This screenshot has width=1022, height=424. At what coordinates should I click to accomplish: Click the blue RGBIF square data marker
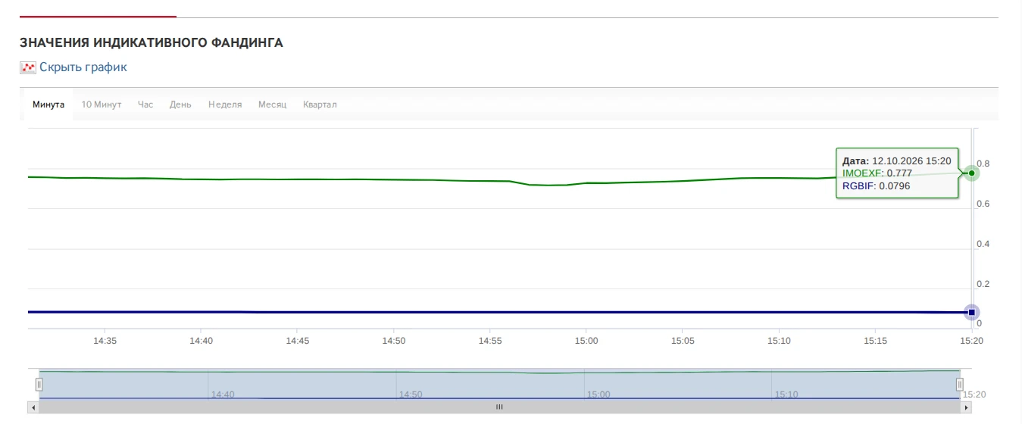coord(972,312)
